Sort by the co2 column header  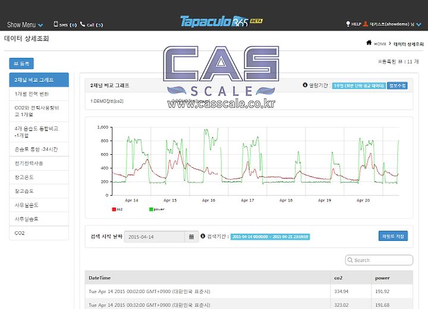pos(351,278)
